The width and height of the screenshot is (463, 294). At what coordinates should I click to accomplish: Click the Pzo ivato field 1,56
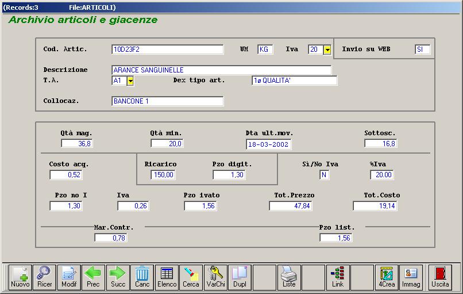pos(200,206)
